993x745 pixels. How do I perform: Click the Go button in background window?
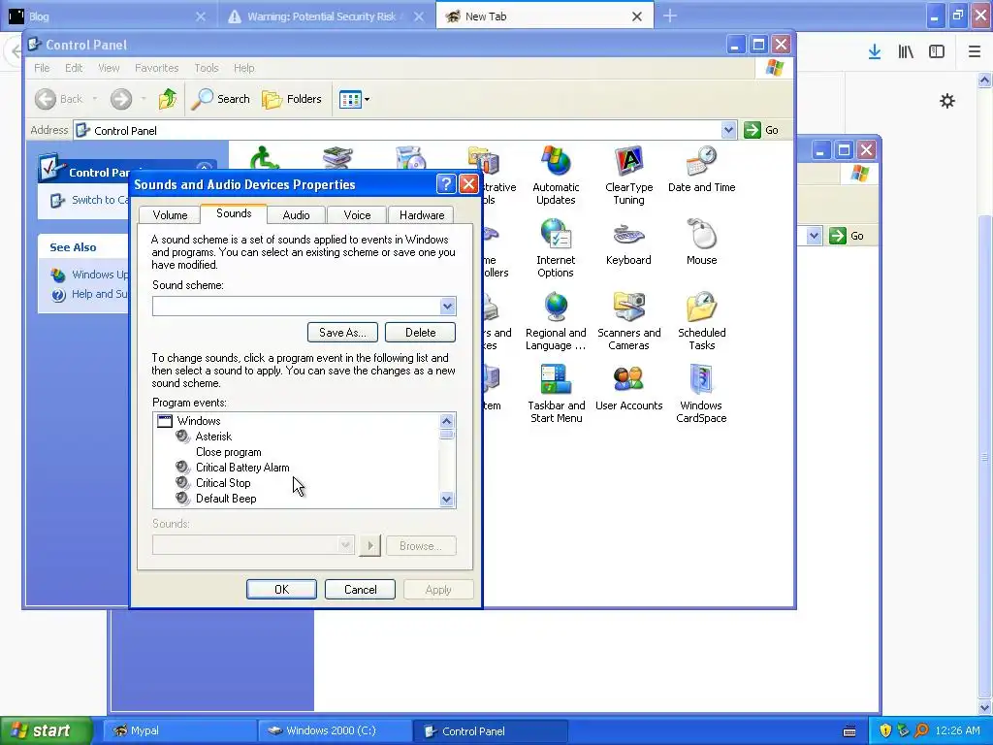point(847,236)
